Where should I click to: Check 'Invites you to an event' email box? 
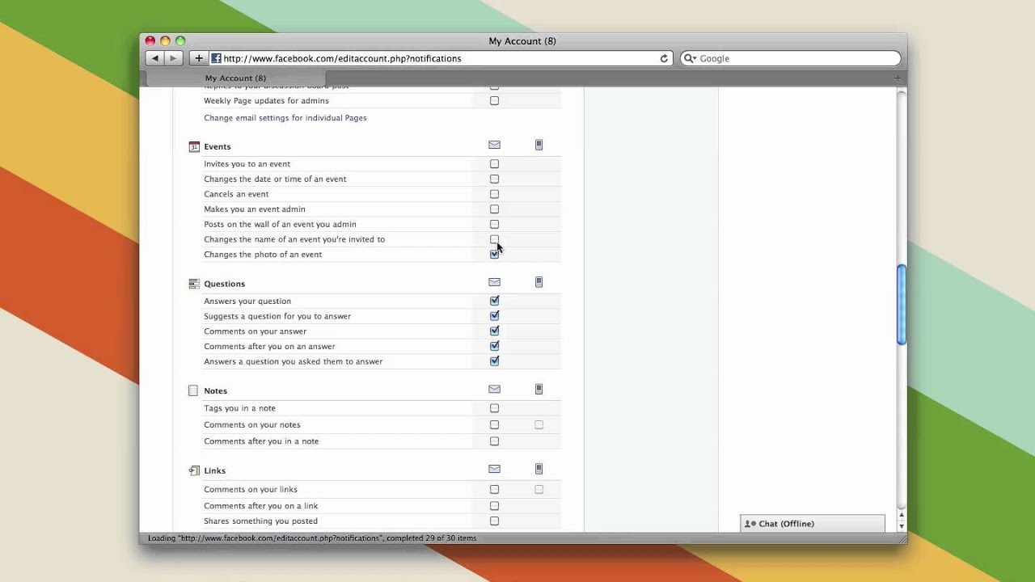click(x=494, y=164)
